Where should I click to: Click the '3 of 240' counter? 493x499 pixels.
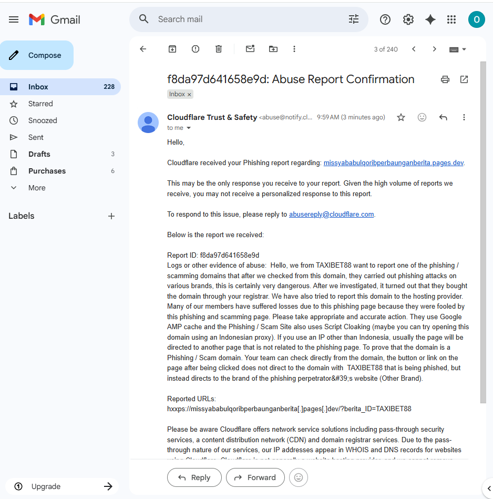[x=386, y=49]
